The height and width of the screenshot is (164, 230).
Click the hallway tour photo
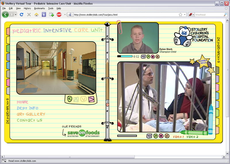click(x=56, y=68)
